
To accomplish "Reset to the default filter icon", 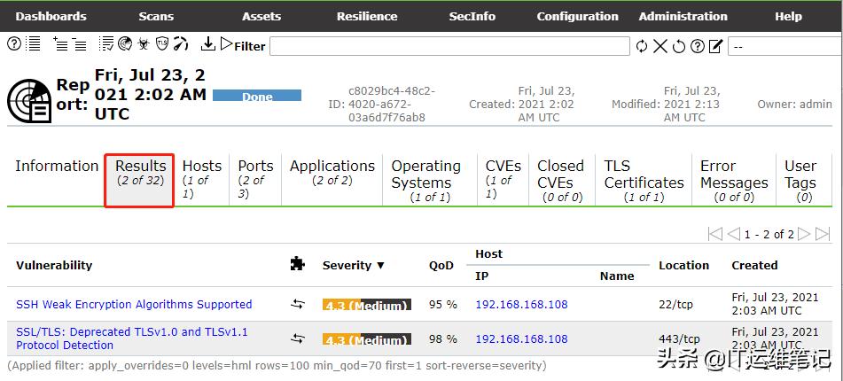I will [678, 46].
